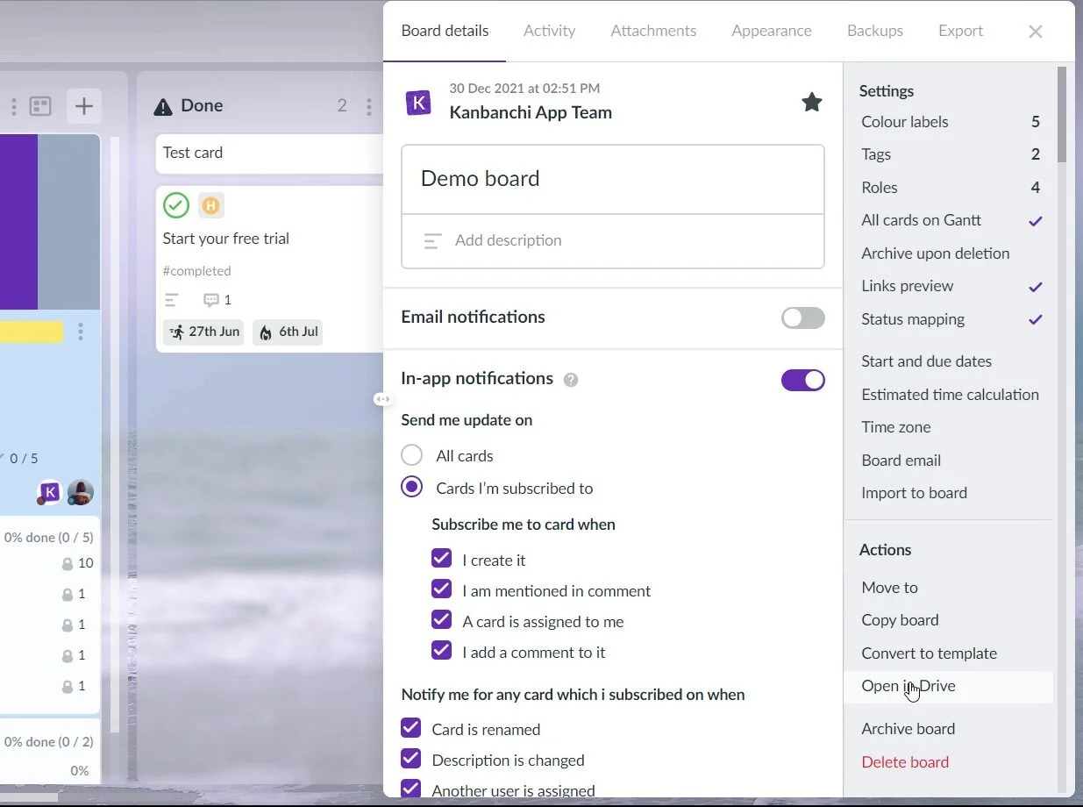
Task: Uncheck I am mentioned in comment
Action: (441, 589)
